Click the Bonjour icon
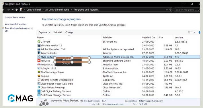This screenshot has height=108, width=203. click(x=39, y=76)
